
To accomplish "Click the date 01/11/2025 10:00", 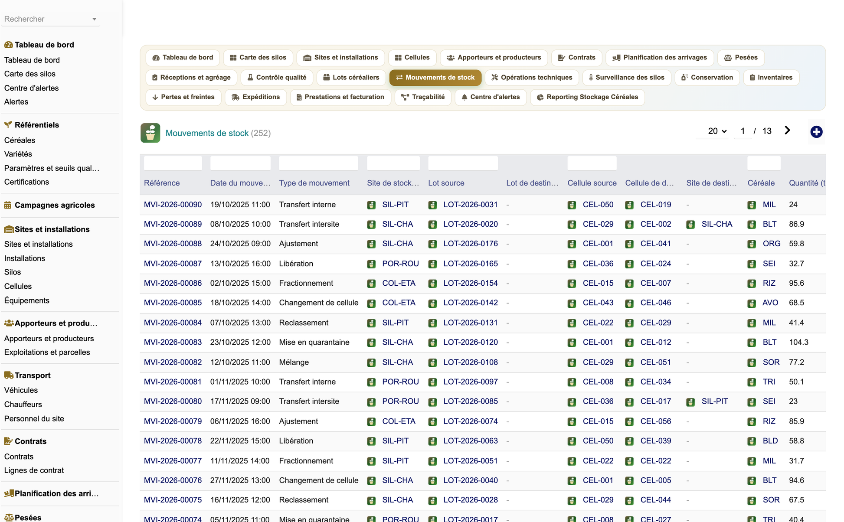I will [x=240, y=382].
